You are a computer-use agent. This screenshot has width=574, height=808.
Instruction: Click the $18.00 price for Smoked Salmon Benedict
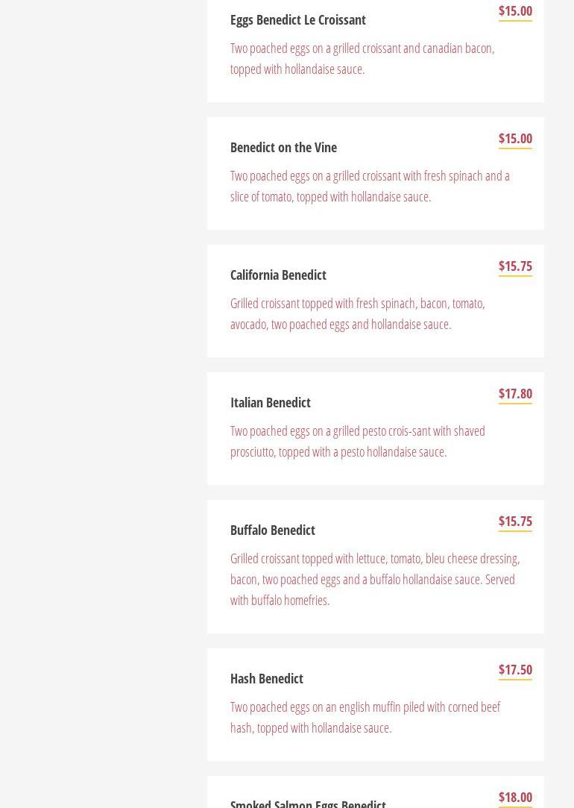(515, 798)
